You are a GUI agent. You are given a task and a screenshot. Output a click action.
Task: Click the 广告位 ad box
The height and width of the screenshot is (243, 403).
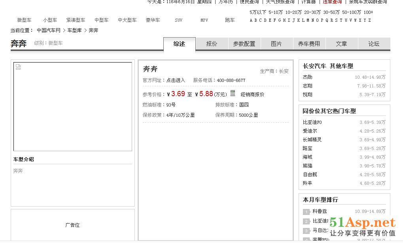point(73,225)
